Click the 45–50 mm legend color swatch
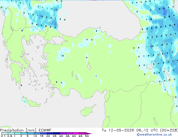The height and width of the screenshot is (137, 178). 83,133
